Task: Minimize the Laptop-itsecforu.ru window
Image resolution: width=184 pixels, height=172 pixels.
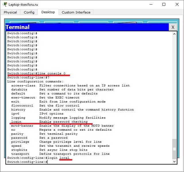Action: 151,5
